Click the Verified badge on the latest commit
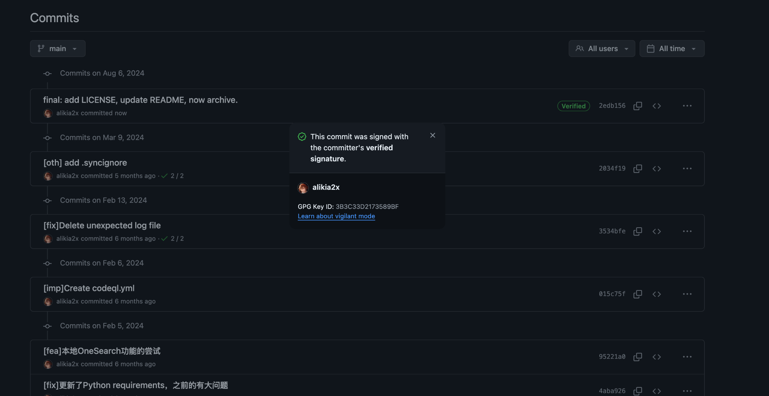This screenshot has width=769, height=396. click(x=573, y=106)
